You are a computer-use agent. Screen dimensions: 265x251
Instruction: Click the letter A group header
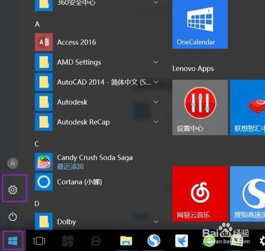[37, 24]
